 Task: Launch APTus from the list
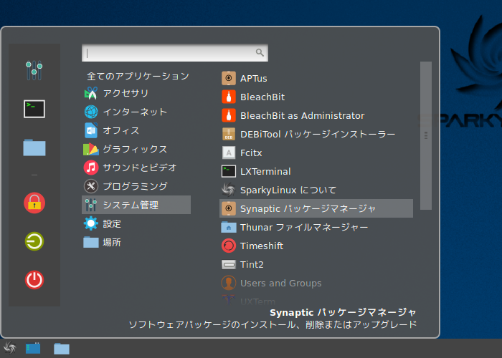[316, 78]
